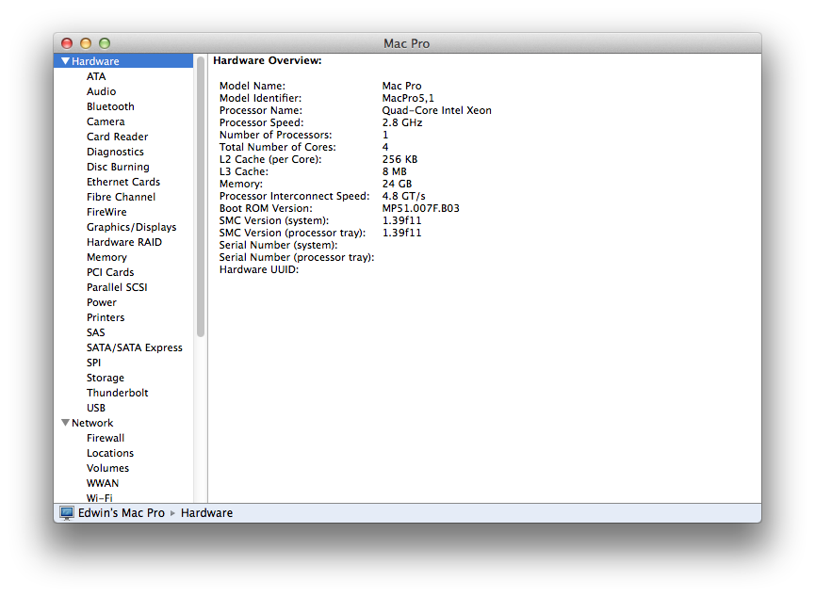Select Memory in the sidebar list
This screenshot has height=597, width=815.
[x=106, y=257]
